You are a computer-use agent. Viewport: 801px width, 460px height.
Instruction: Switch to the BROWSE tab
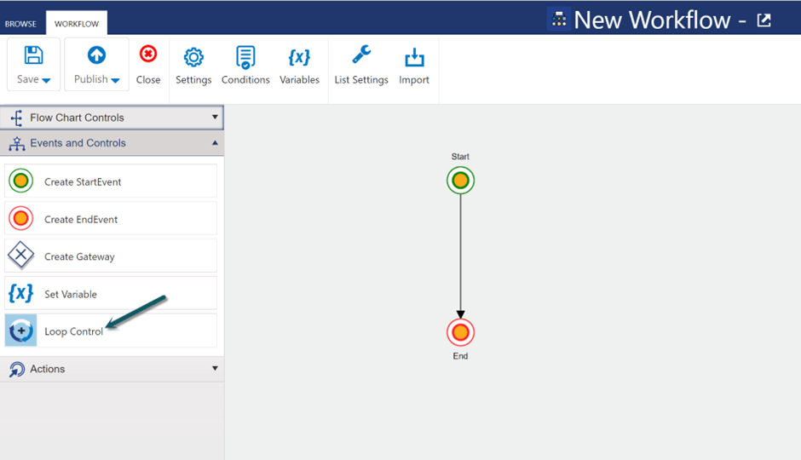[x=21, y=24]
